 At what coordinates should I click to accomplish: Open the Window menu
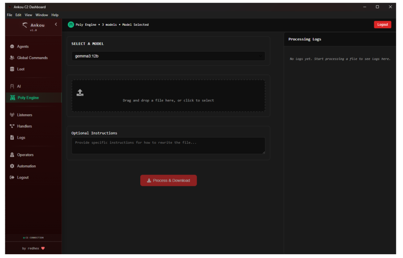[42, 15]
